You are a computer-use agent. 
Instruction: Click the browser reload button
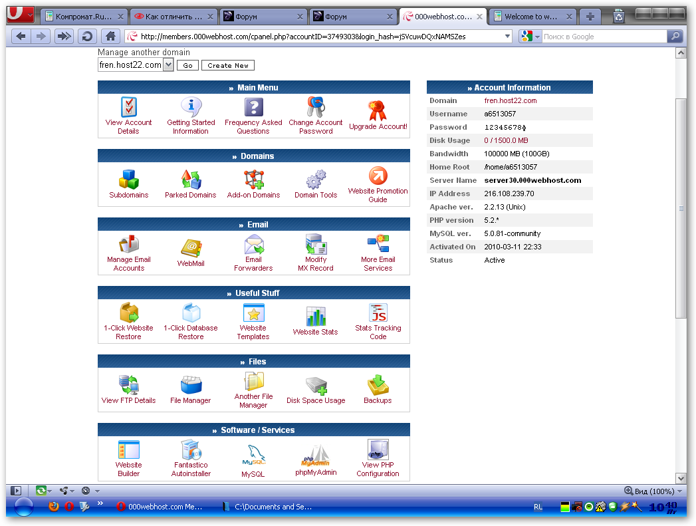[87, 37]
